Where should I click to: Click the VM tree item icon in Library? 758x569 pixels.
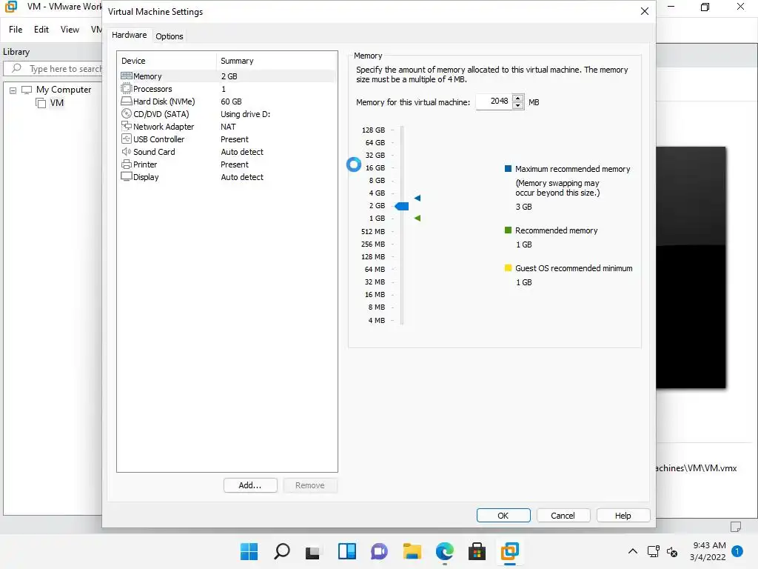tap(41, 102)
